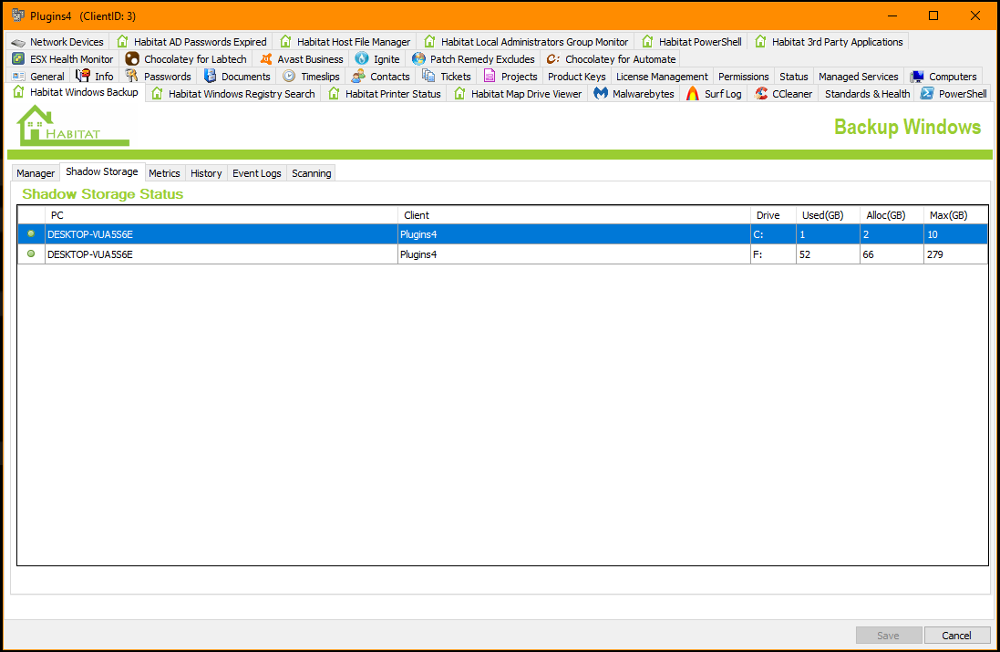Click the Surf Log flame icon
The image size is (1000, 652).
pyautogui.click(x=693, y=94)
